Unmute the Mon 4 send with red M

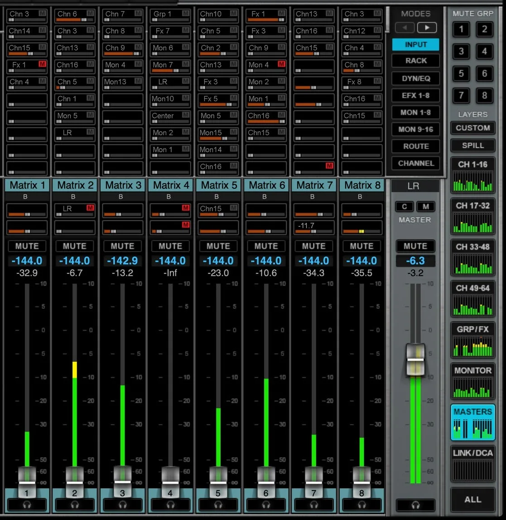281,63
